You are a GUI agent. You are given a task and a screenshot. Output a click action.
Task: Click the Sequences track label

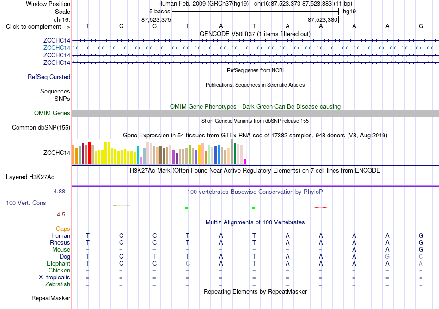coord(55,91)
